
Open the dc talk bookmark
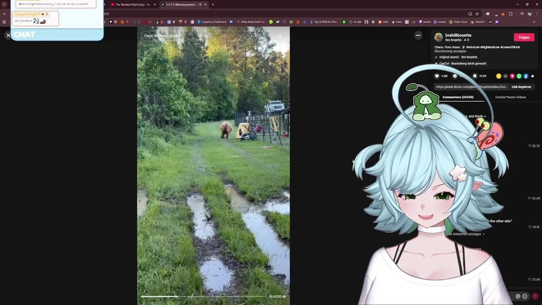click(x=355, y=22)
